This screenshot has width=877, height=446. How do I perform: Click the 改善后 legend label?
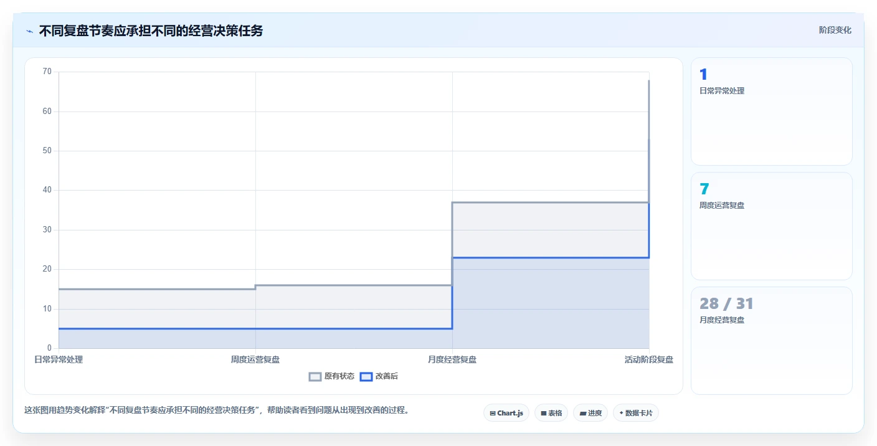click(387, 376)
